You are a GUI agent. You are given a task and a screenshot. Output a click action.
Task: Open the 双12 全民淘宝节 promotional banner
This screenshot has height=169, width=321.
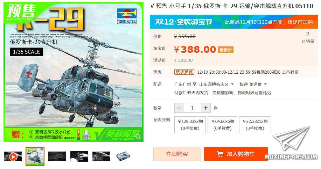tap(233, 22)
